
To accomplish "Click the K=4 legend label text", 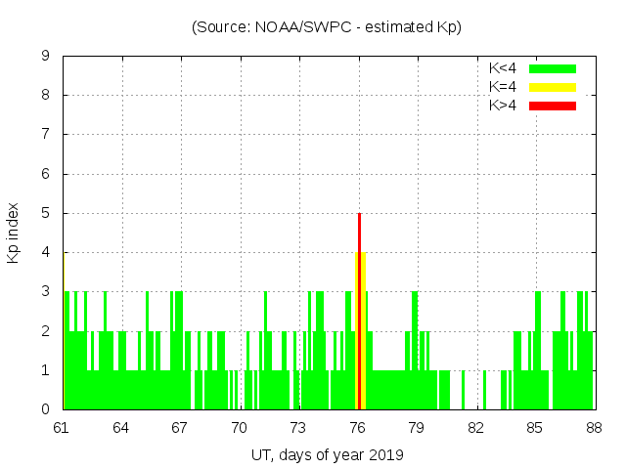I will pos(504,87).
